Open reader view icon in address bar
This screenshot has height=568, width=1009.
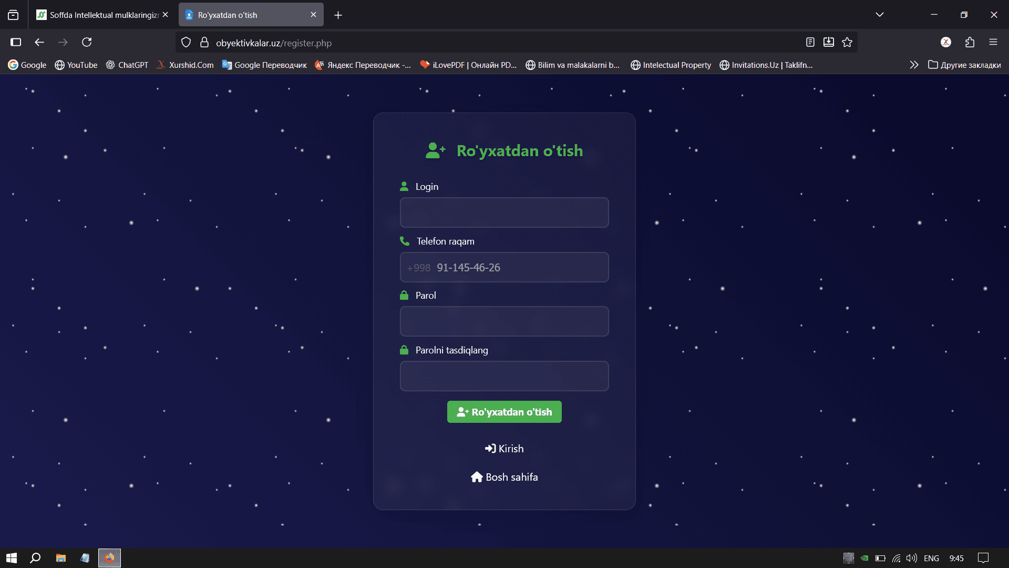pyautogui.click(x=810, y=42)
